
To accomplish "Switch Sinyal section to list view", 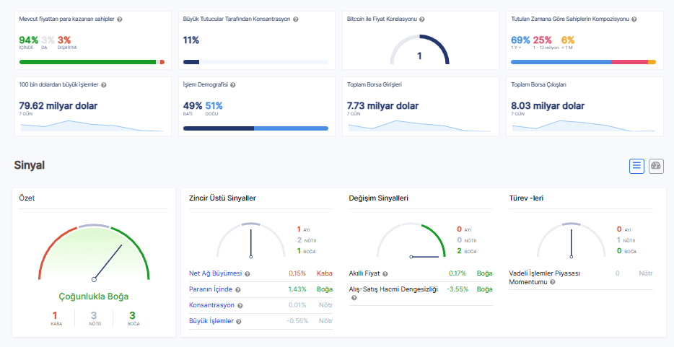I will click(636, 166).
